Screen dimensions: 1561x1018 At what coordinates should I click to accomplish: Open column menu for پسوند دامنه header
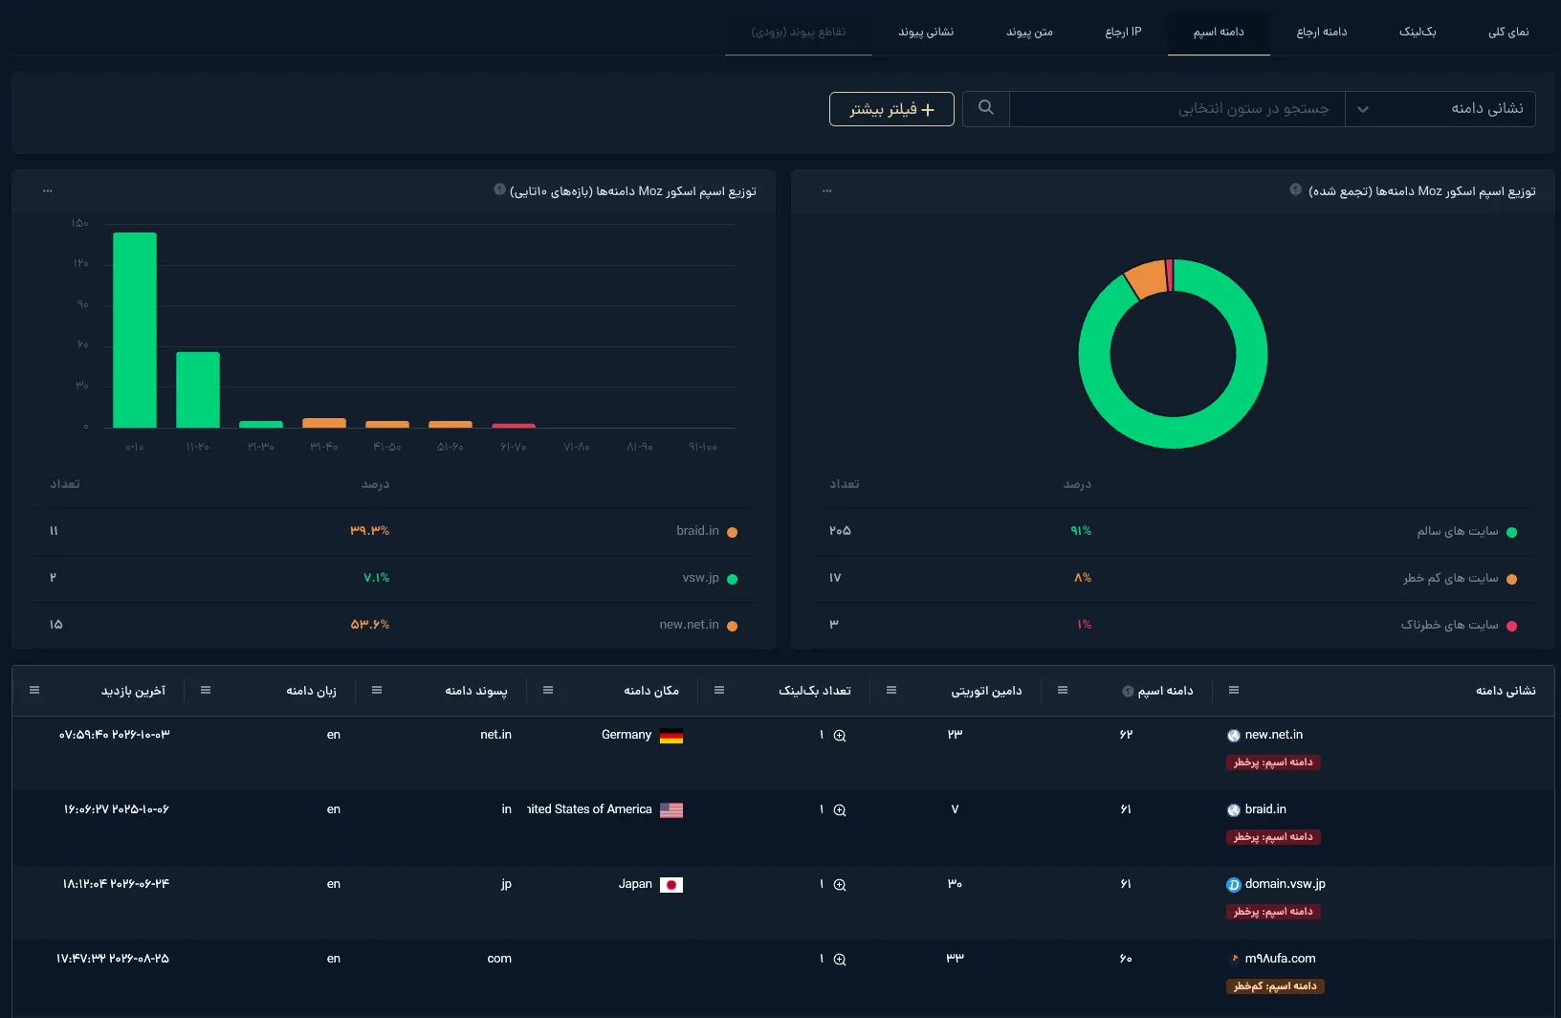377,690
